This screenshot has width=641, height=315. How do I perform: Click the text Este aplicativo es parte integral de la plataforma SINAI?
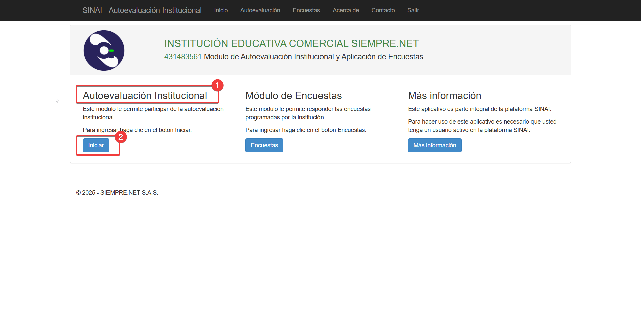pyautogui.click(x=479, y=109)
